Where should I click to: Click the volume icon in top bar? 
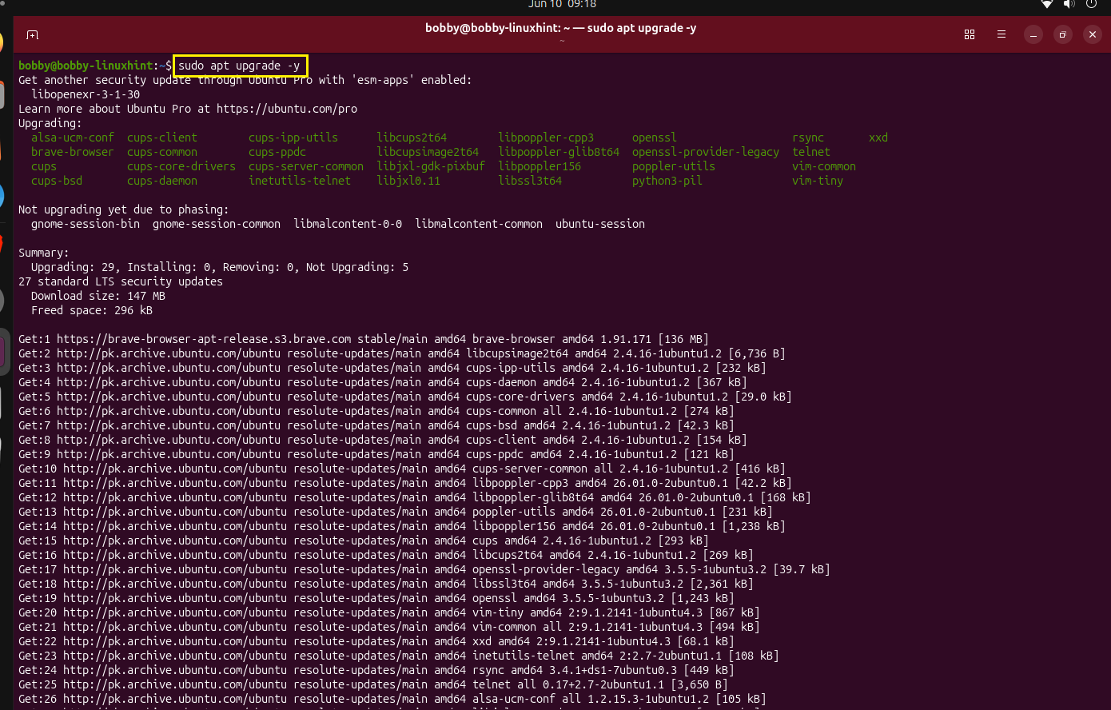pos(1069,4)
